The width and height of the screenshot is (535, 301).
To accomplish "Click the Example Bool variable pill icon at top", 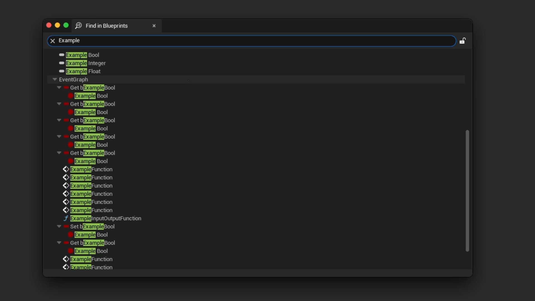I will [x=62, y=55].
